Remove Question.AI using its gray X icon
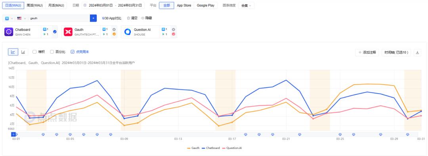 click(x=173, y=29)
